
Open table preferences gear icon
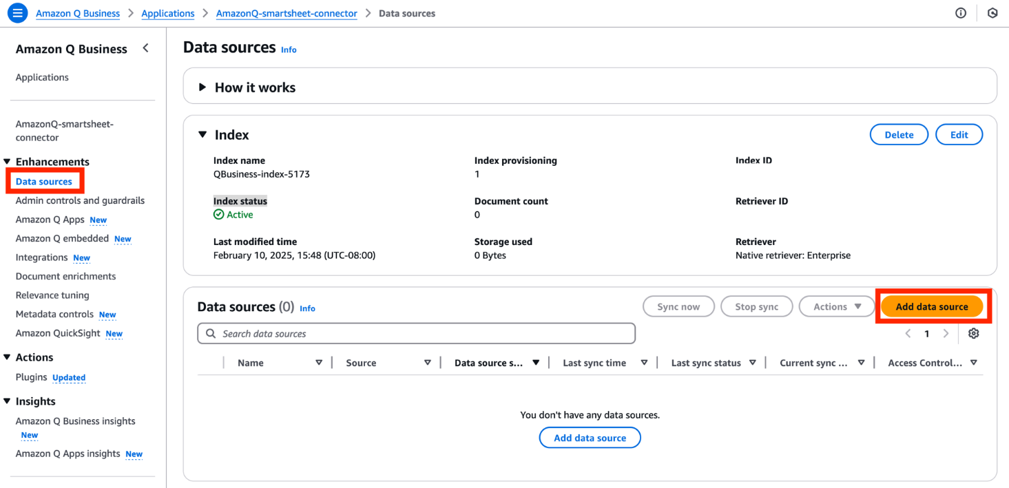973,334
